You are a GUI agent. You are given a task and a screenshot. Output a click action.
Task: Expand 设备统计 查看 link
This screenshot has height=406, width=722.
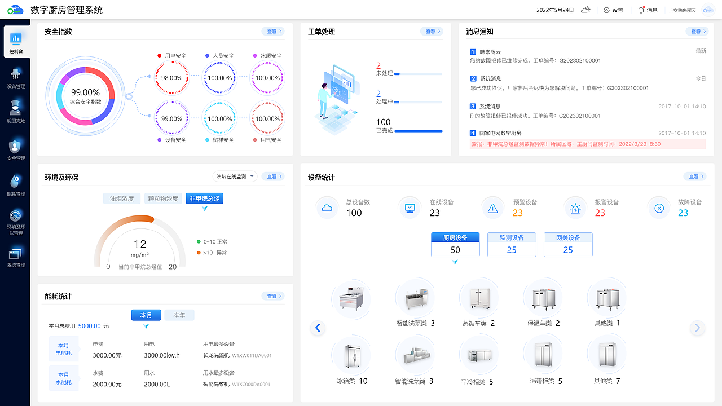tap(695, 176)
